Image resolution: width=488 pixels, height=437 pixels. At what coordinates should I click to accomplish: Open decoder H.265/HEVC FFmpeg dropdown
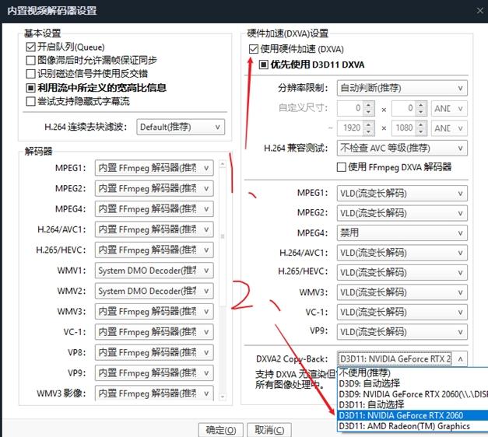click(x=154, y=250)
